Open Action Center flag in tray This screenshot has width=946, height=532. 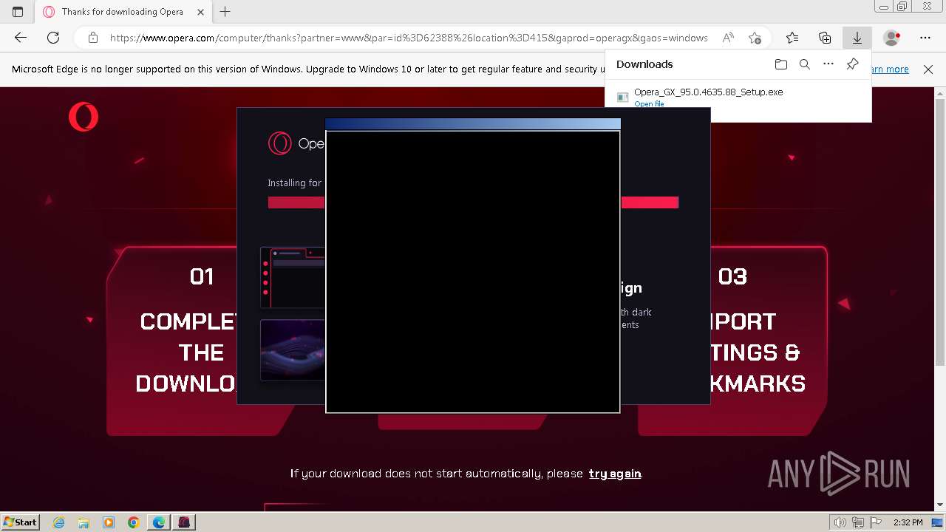(x=876, y=522)
